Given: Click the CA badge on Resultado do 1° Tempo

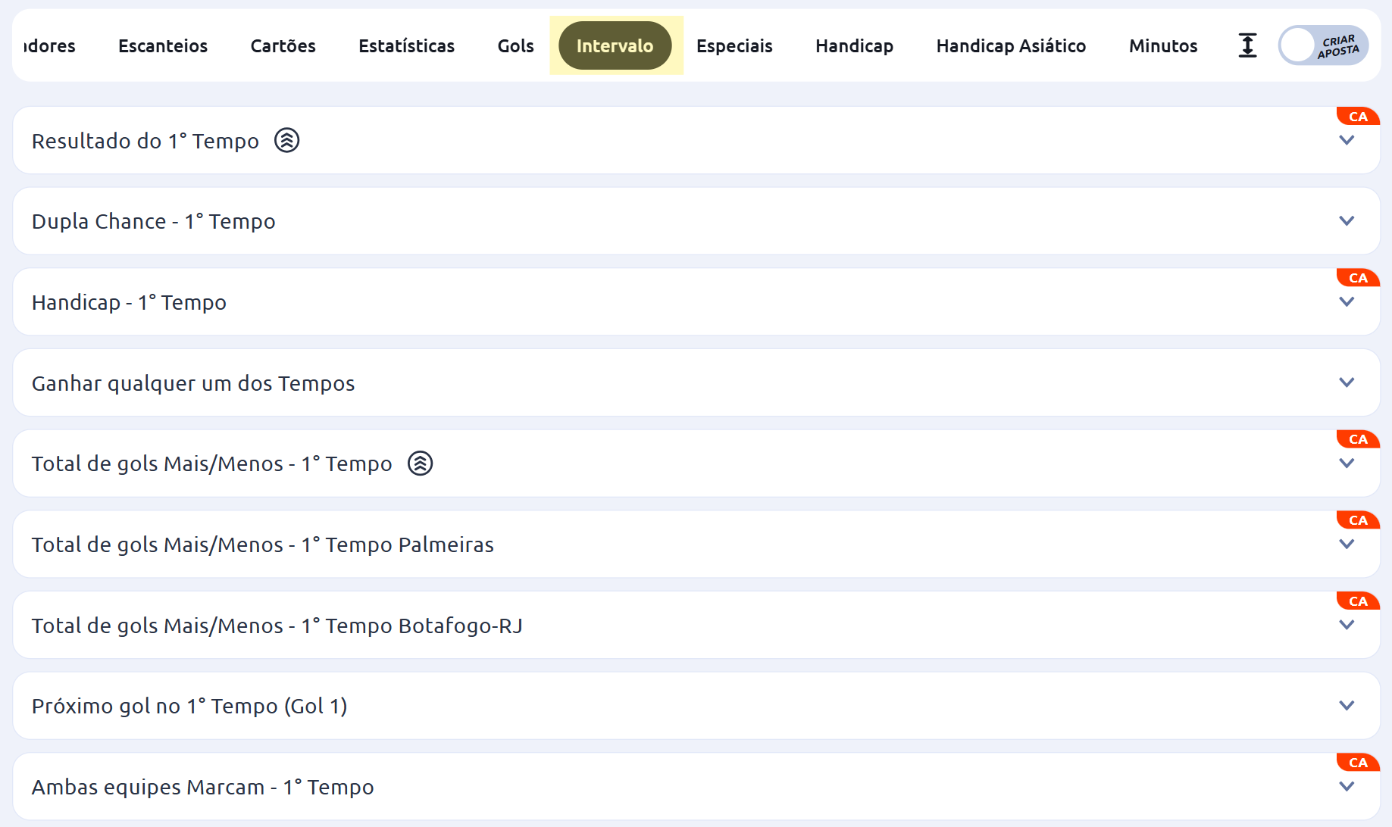Looking at the screenshot, I should click(x=1358, y=117).
